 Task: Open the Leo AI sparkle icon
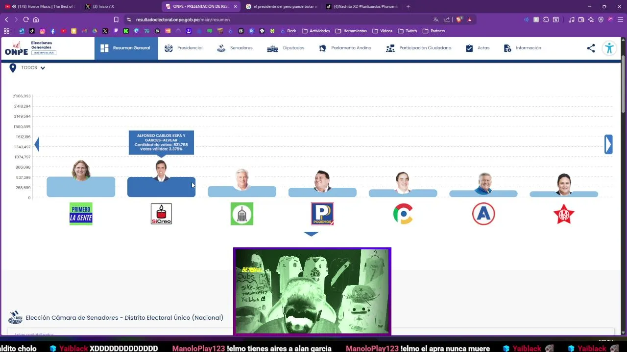591,20
